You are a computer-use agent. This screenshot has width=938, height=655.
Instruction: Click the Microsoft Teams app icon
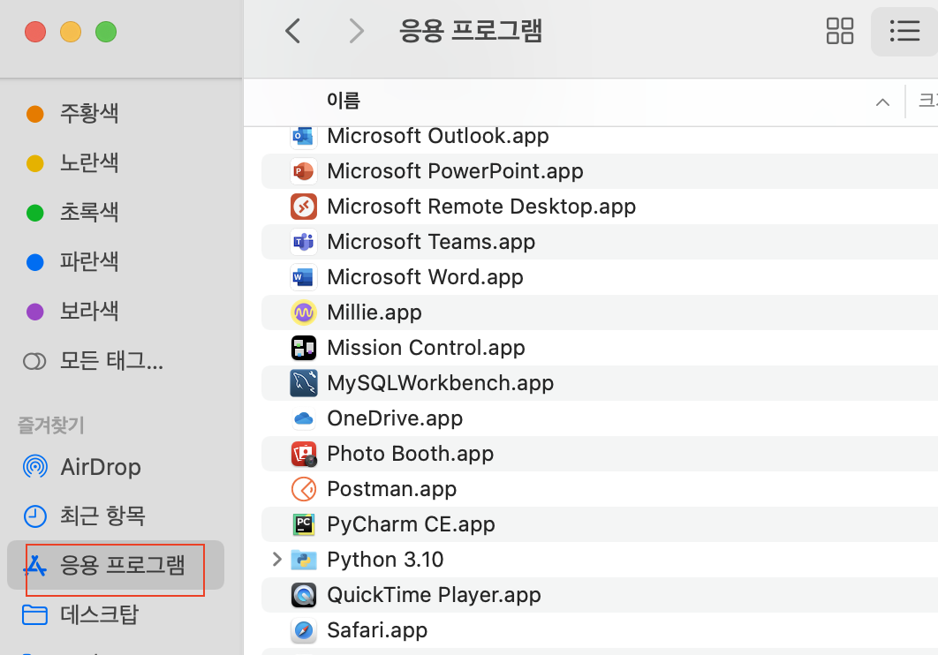[x=303, y=242]
